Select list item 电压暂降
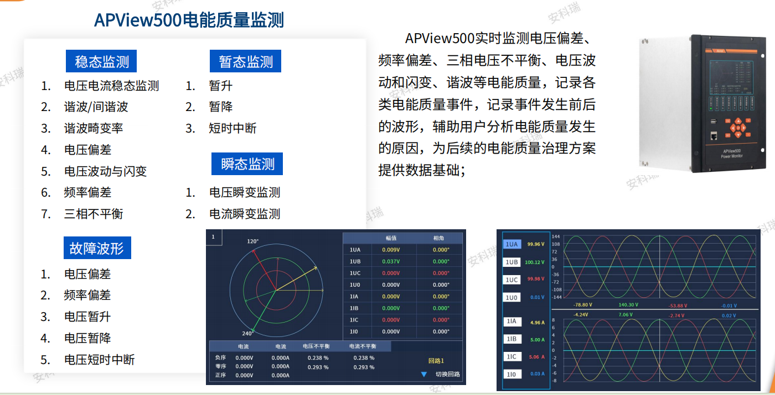This screenshot has height=395, width=775. (x=87, y=338)
